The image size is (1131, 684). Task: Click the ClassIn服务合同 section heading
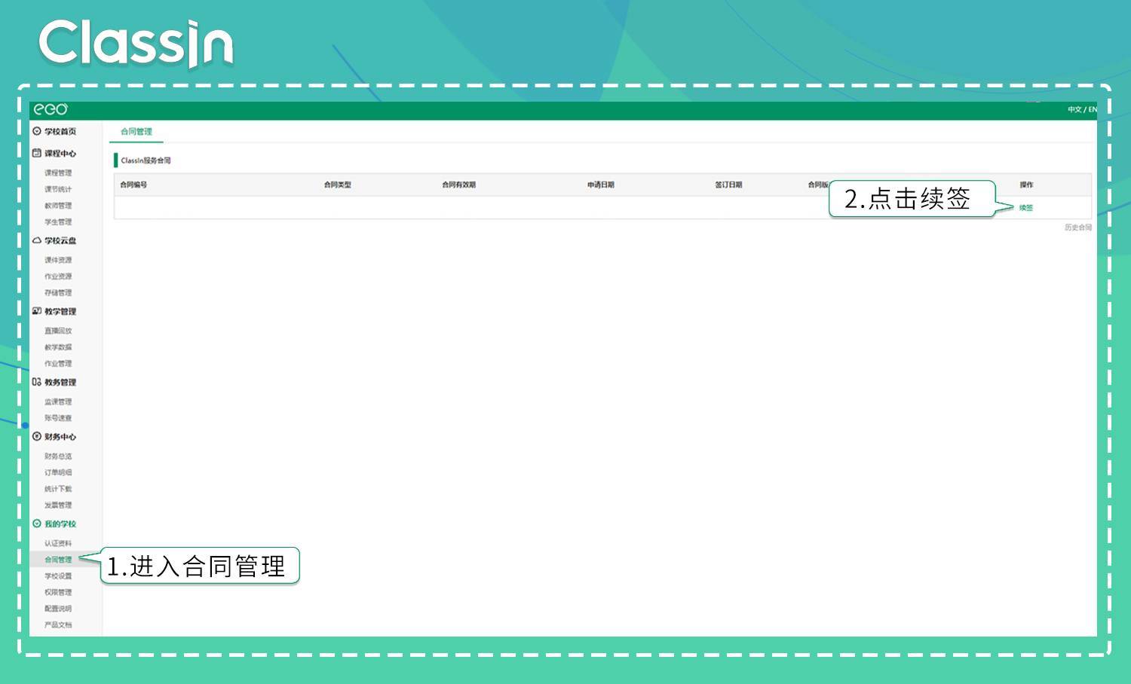(x=146, y=160)
